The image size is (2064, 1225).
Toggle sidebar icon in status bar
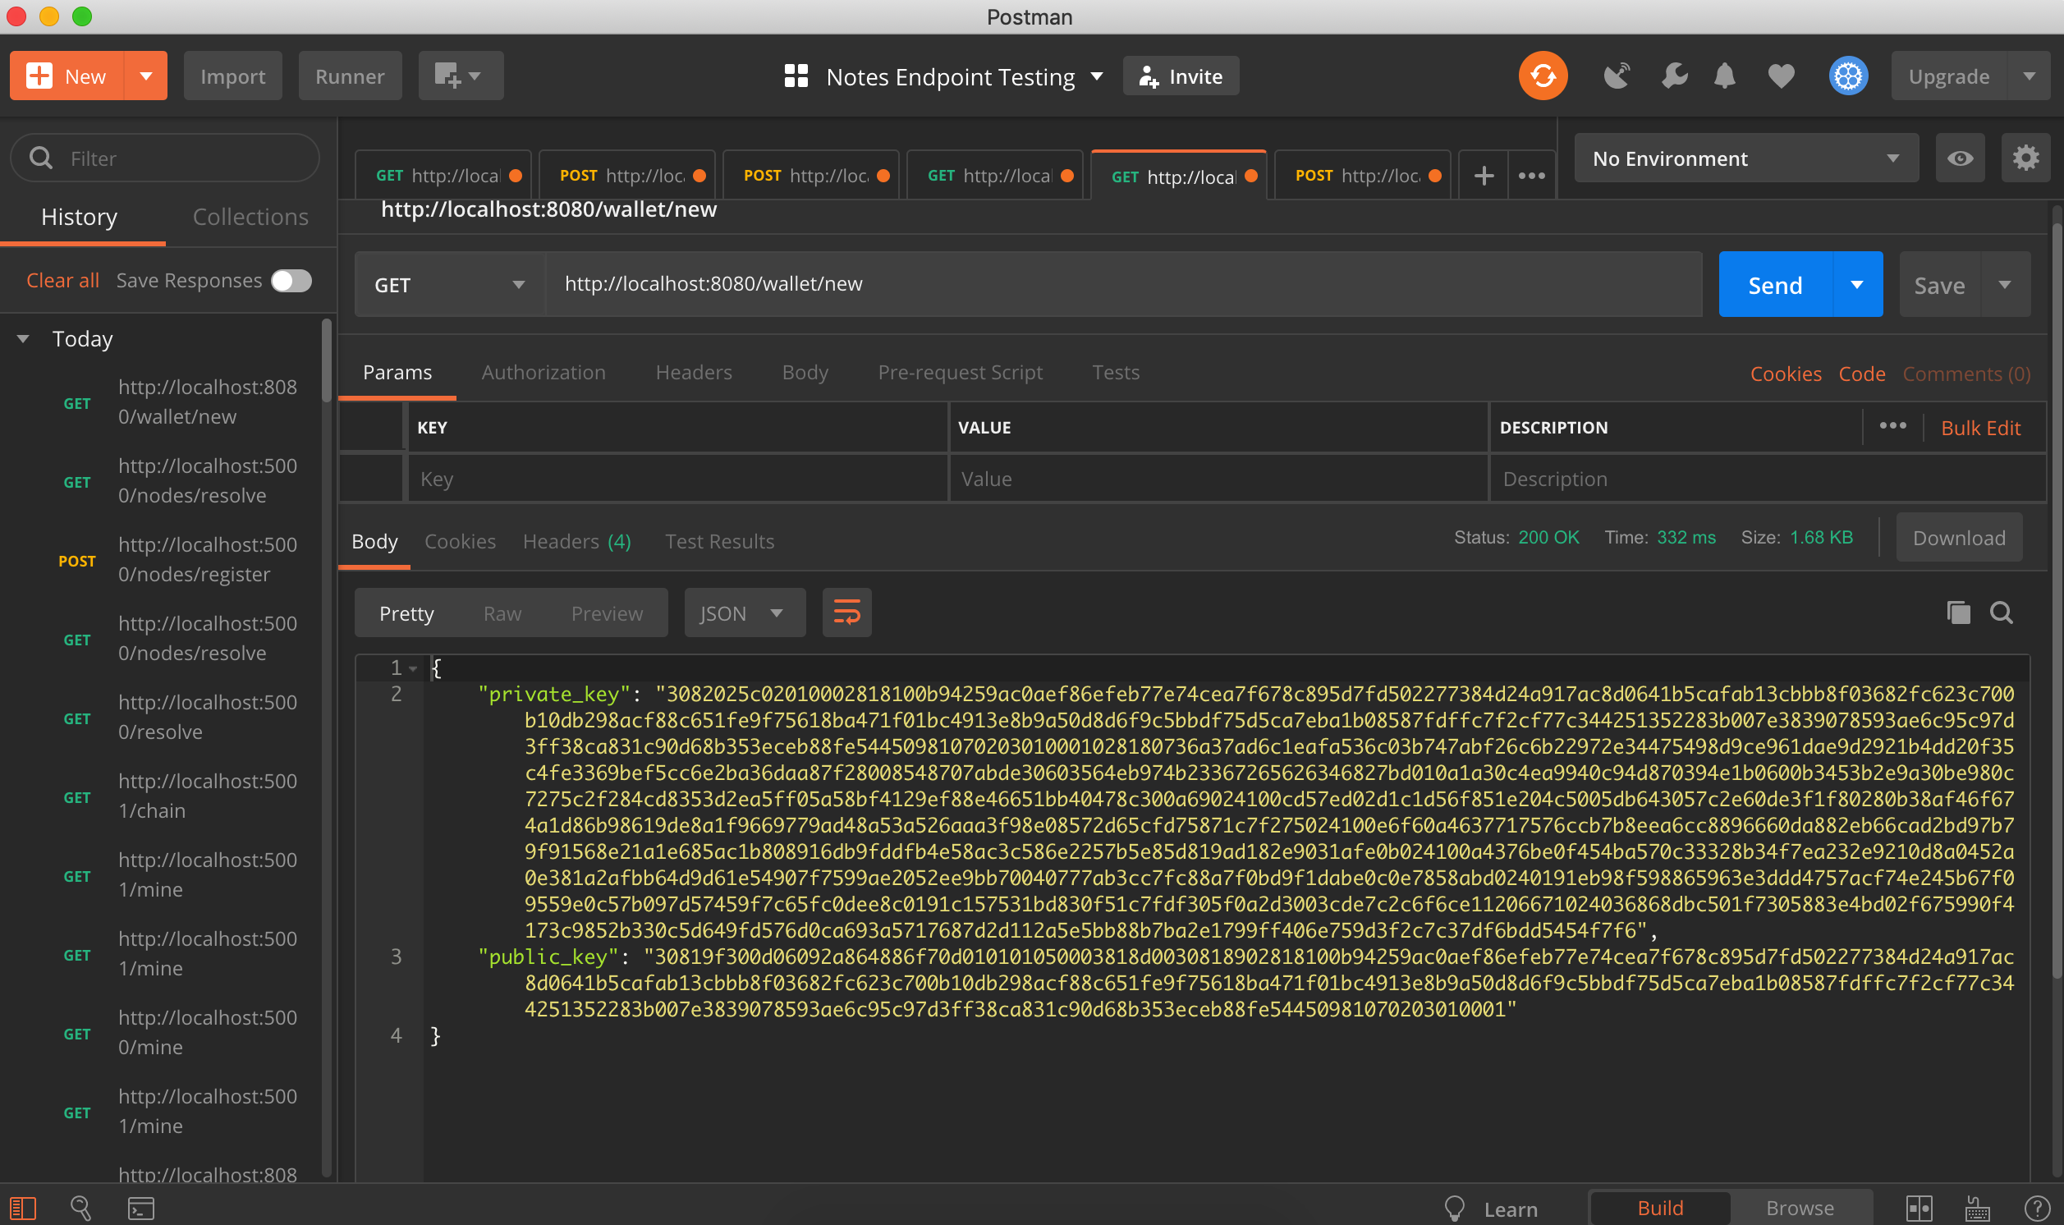coord(23,1208)
